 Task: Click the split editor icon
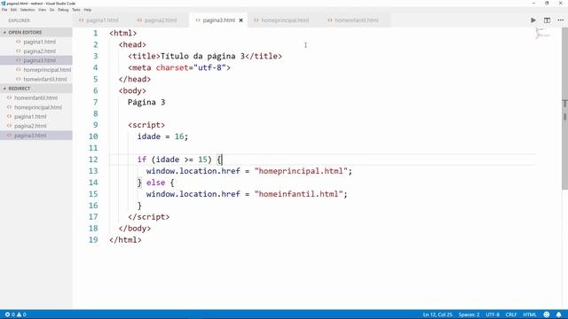(547, 20)
